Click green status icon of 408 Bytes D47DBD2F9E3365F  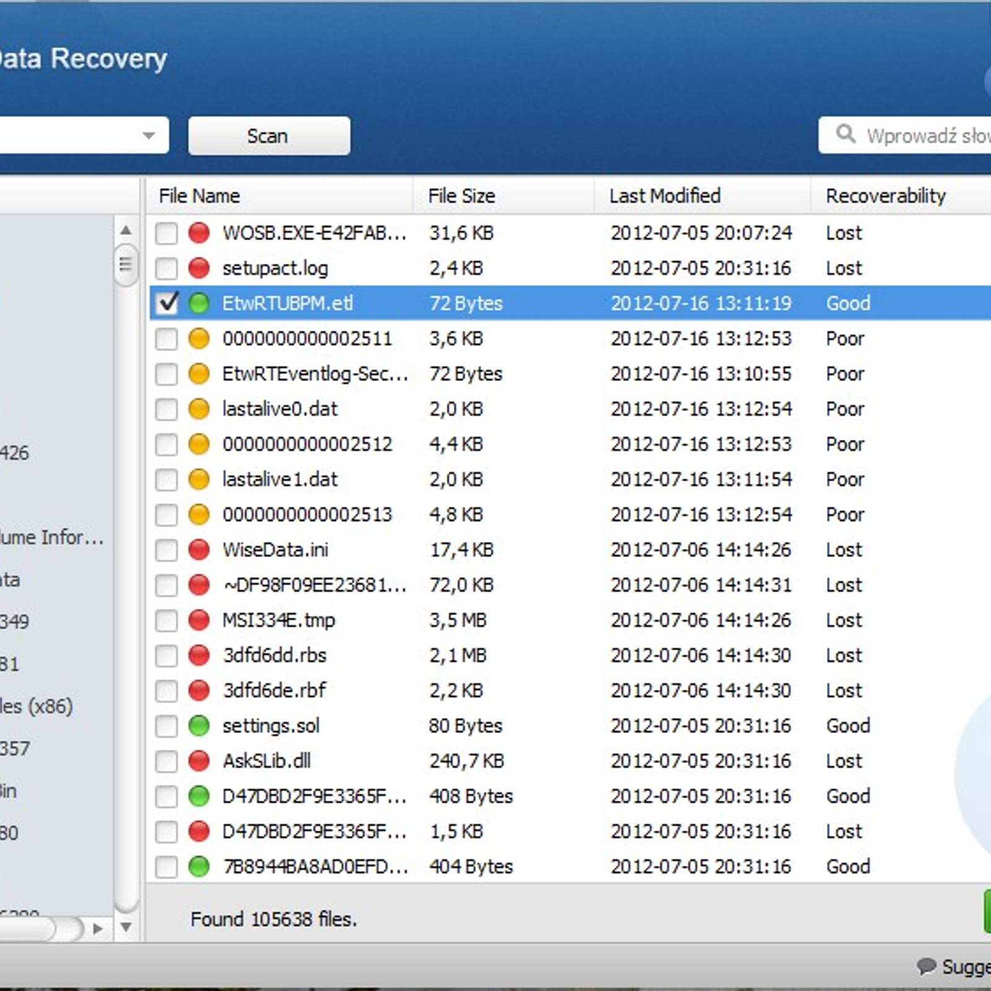(199, 796)
